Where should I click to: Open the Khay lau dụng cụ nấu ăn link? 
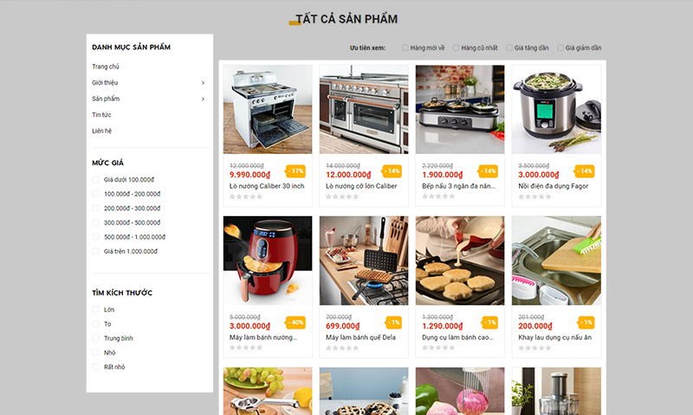554,337
